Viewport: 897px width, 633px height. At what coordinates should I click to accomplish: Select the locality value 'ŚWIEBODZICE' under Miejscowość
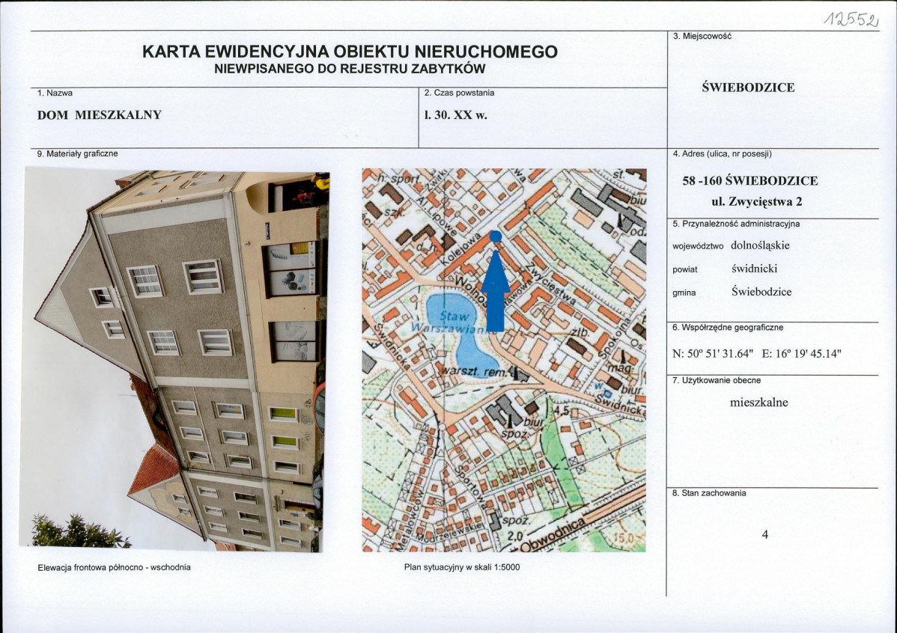tap(748, 88)
